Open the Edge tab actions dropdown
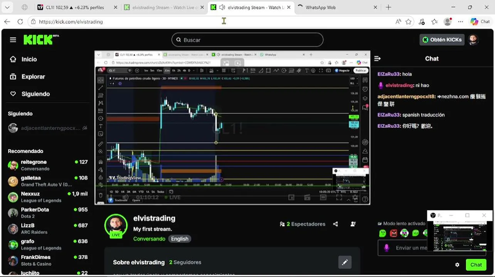Image resolution: width=495 pixels, height=277 pixels. pos(7,7)
